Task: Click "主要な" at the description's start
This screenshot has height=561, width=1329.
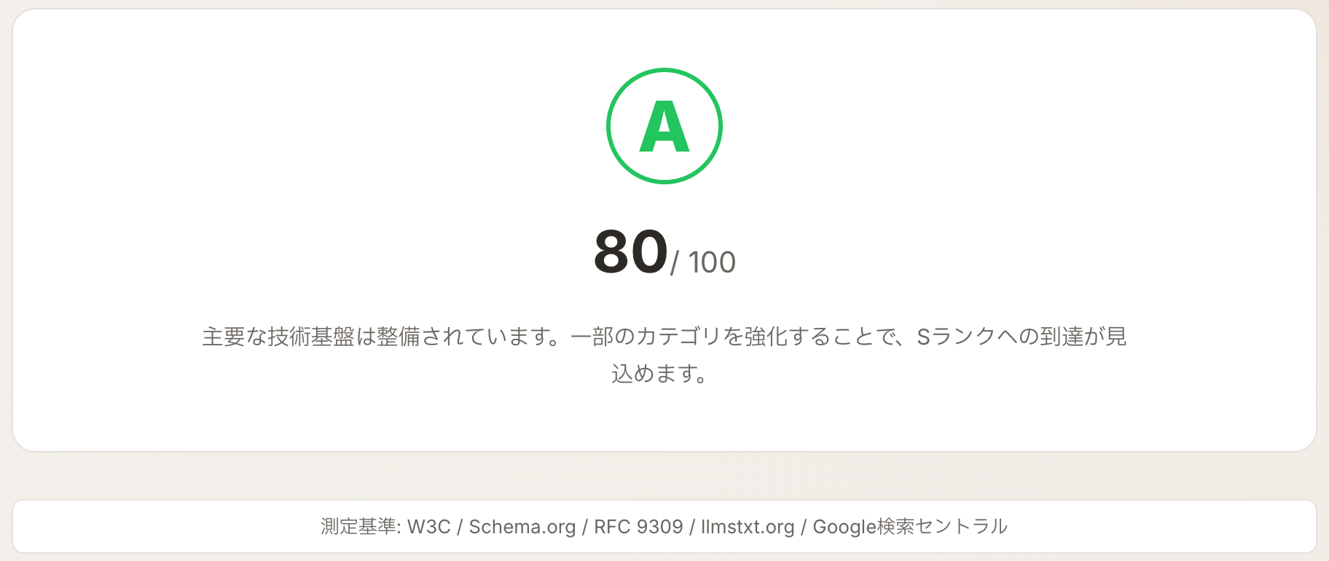Action: tap(234, 337)
